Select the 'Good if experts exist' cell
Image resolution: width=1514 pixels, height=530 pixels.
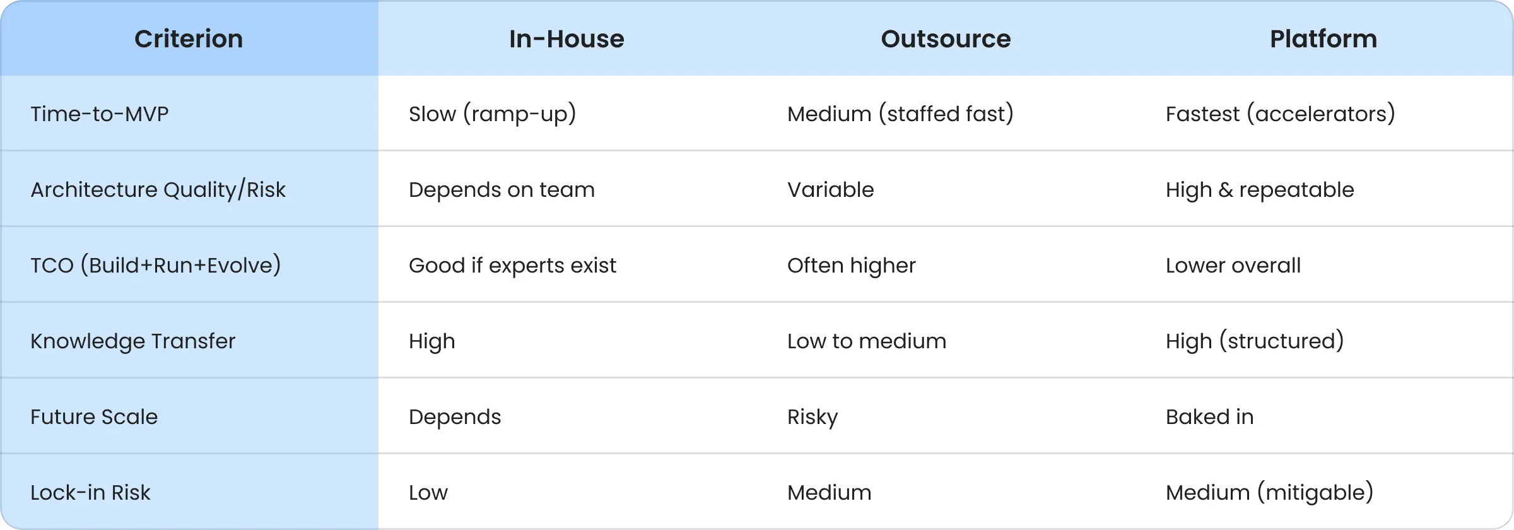[x=512, y=266]
